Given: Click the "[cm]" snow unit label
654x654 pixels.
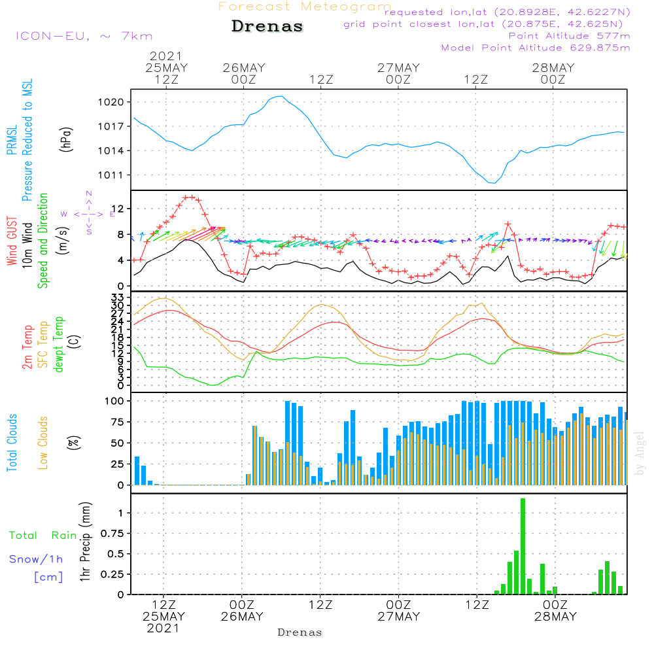Looking at the screenshot, I should tap(49, 577).
